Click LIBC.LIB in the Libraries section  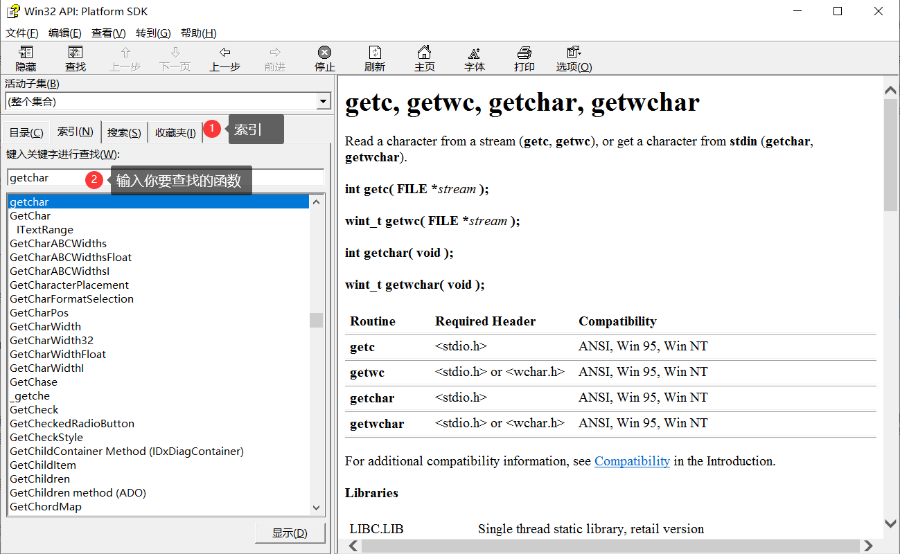tap(376, 529)
